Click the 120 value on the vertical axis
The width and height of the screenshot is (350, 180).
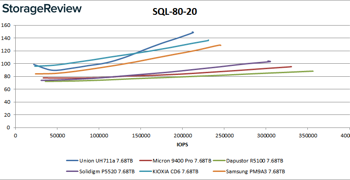coord(6,51)
